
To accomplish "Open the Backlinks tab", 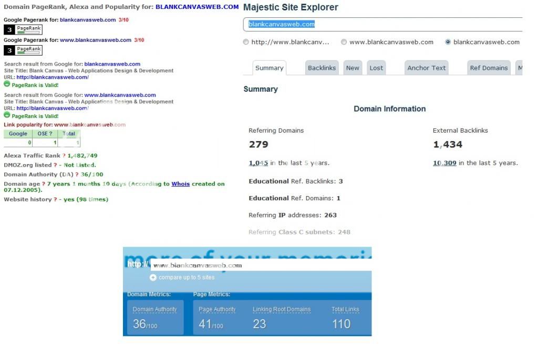I will pos(322,68).
